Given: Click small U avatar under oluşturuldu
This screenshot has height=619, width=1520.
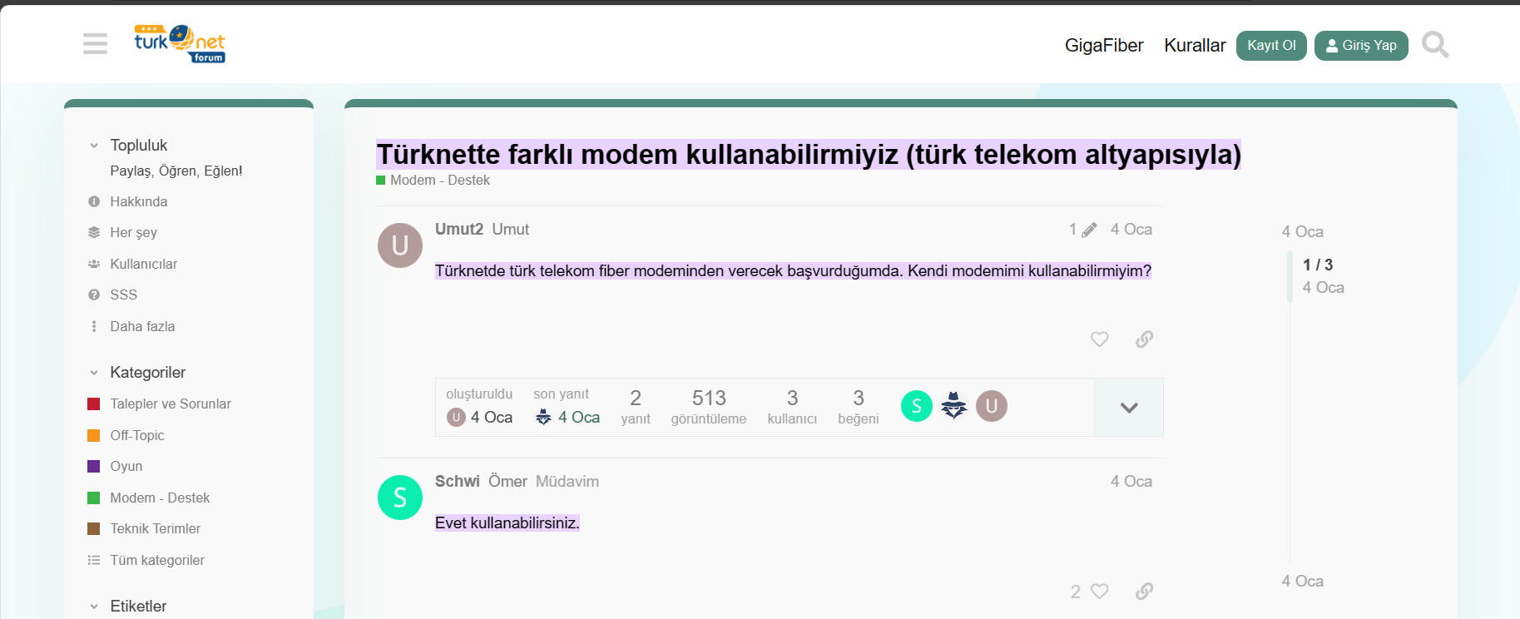Looking at the screenshot, I should click(x=456, y=418).
